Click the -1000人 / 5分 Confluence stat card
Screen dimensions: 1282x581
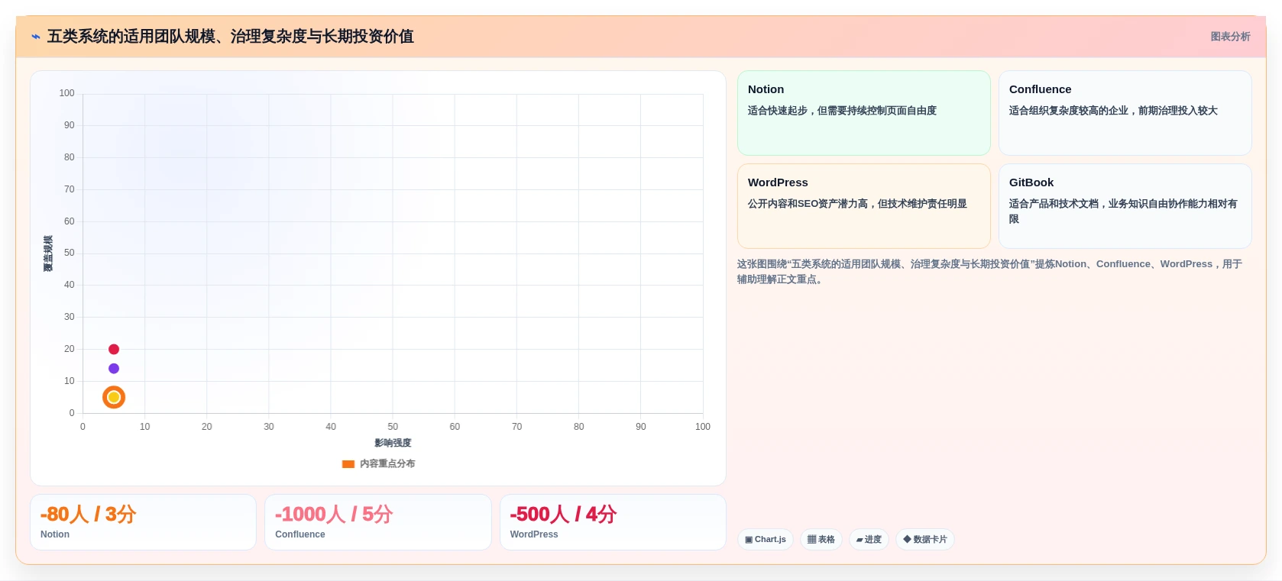(x=377, y=522)
